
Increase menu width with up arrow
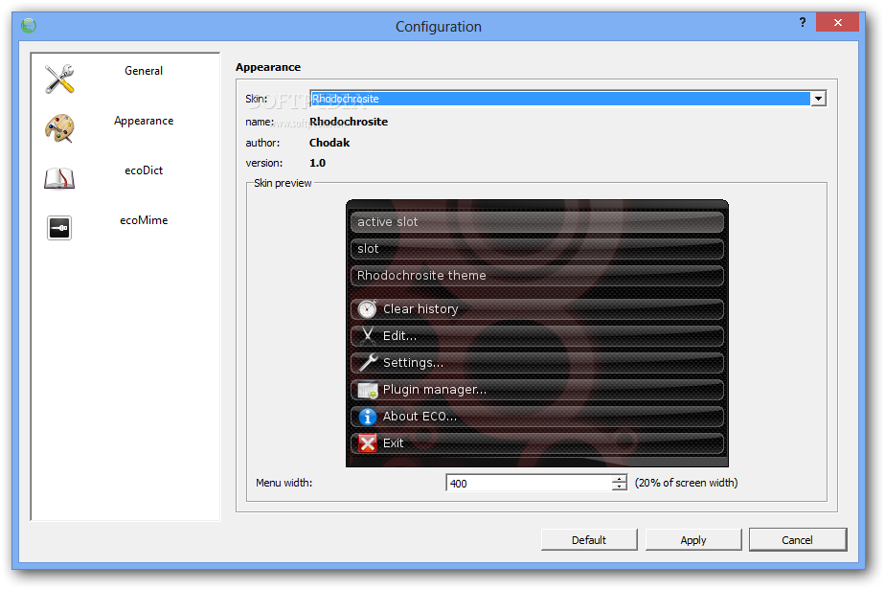(x=620, y=479)
